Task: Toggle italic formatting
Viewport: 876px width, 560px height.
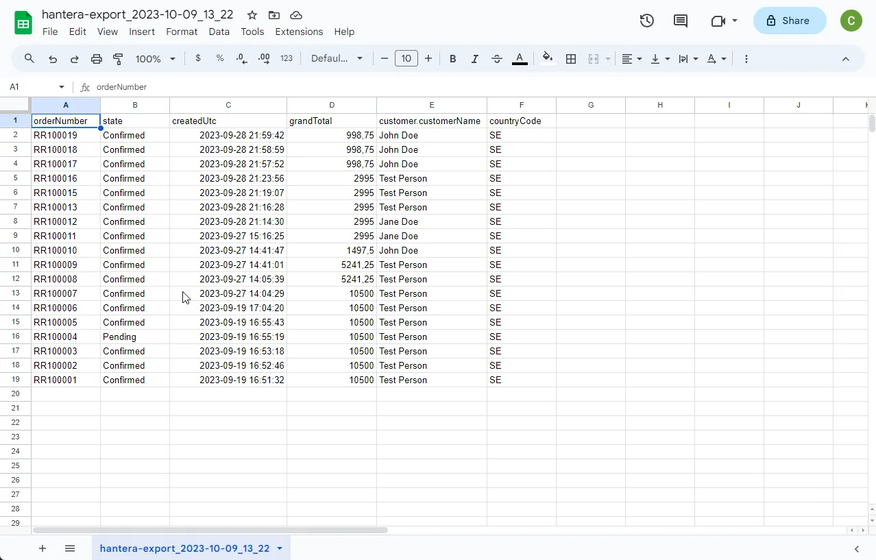Action: (x=474, y=58)
